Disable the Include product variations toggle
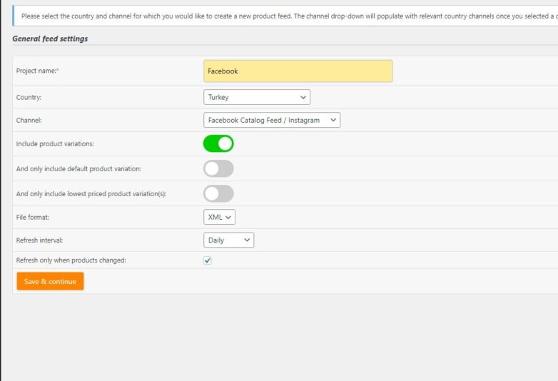Screen dimensions: 558x381 point(218,144)
